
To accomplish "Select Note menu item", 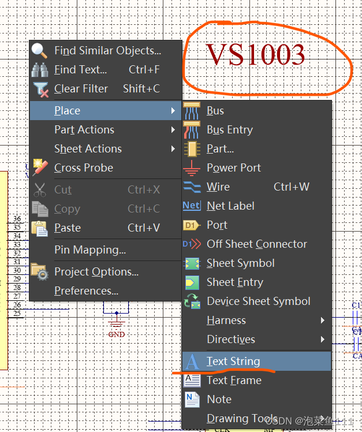I will point(256,399).
